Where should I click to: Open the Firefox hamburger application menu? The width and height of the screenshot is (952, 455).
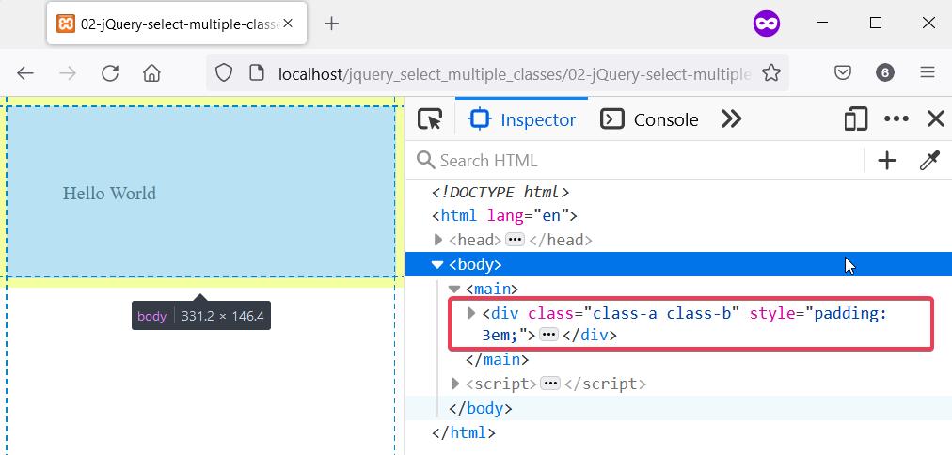click(928, 73)
